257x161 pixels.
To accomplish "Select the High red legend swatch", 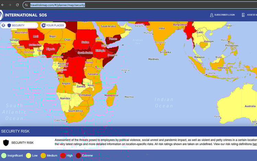I will pos(63,156).
